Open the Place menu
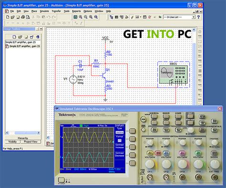This screenshot has height=188, width=226. click(x=34, y=11)
